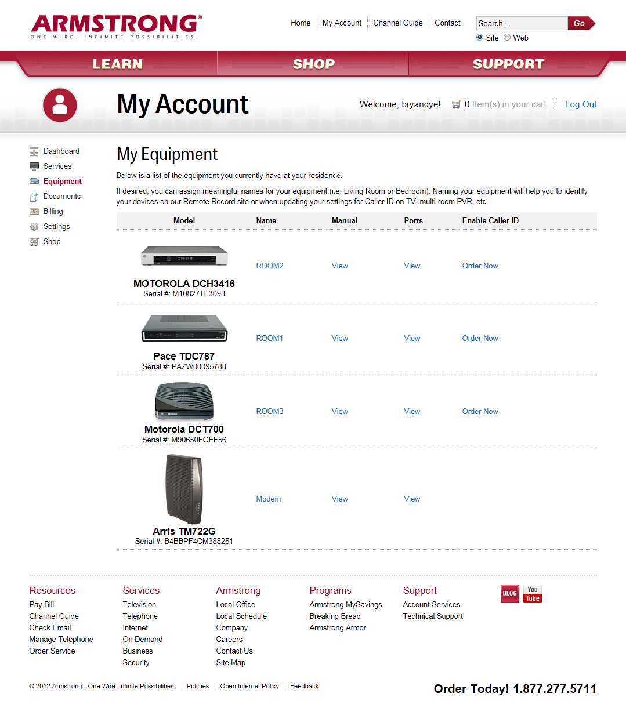Click the Armstrong logo
This screenshot has width=626, height=715.
(116, 27)
